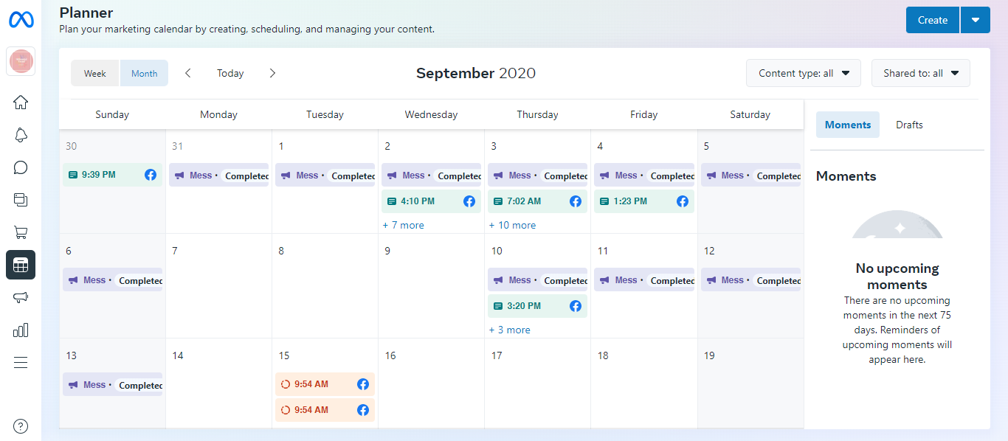
Task: Expand Content type: all dropdown
Action: pyautogui.click(x=804, y=73)
